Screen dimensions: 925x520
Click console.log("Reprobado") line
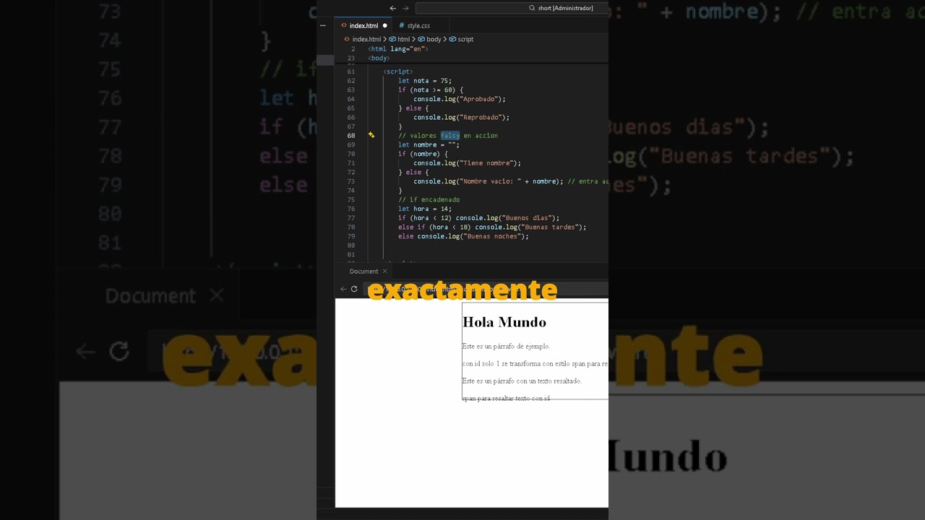(462, 117)
